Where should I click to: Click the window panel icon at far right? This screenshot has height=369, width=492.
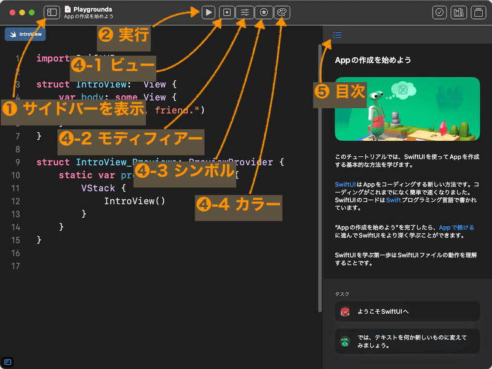(478, 12)
